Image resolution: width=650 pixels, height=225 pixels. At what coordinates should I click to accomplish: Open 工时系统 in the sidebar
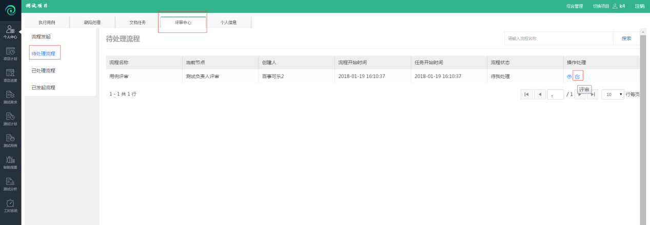click(10, 205)
